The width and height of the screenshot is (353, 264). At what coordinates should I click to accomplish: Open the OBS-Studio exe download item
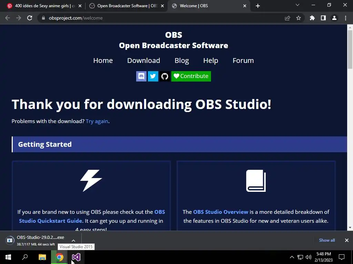[36, 240]
